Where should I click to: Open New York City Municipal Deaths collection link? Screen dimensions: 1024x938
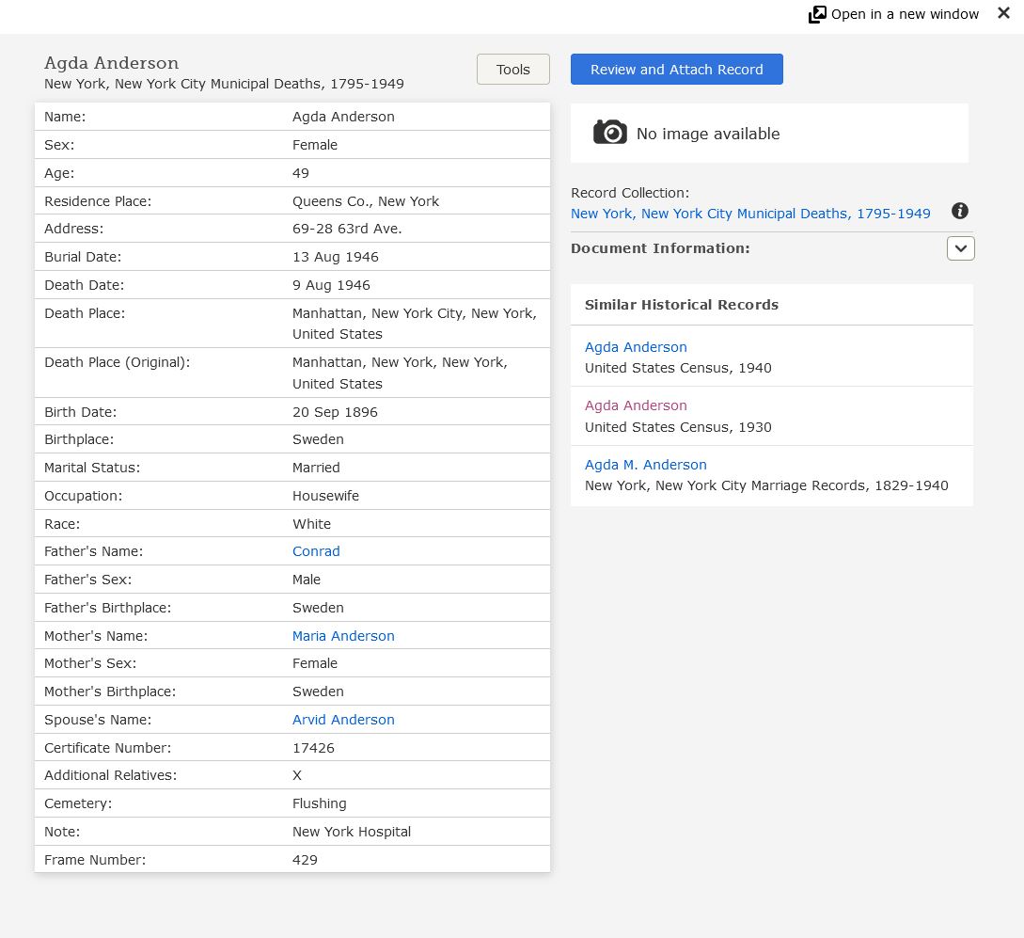[x=750, y=214]
